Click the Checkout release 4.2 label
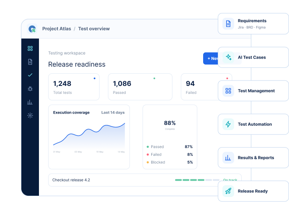The image size is (289, 215). (x=71, y=180)
